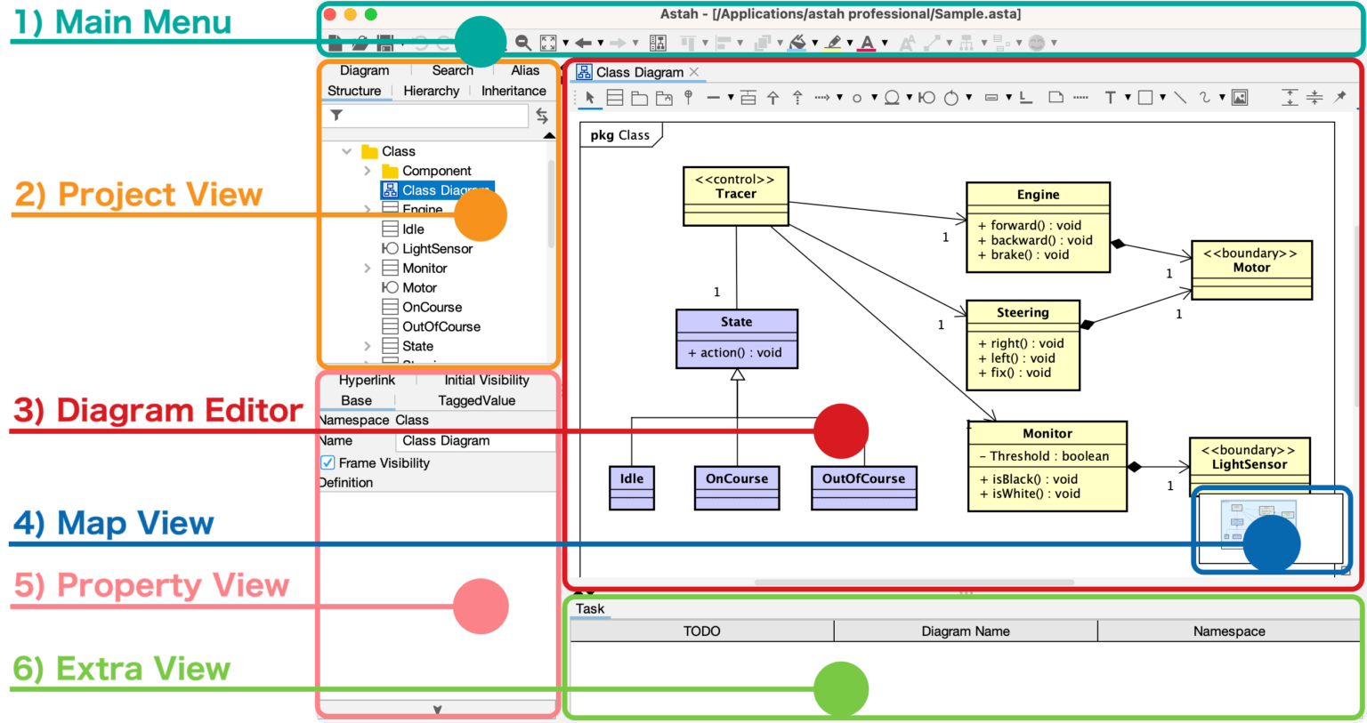Expand the Engine tree item
This screenshot has height=723, width=1367.
tap(368, 209)
